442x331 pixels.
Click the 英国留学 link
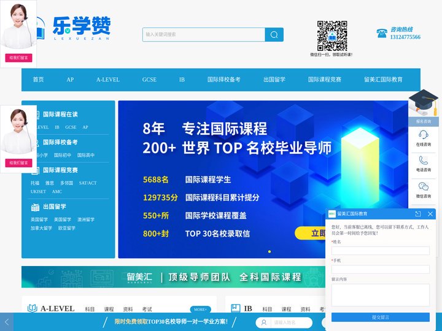[x=39, y=219]
